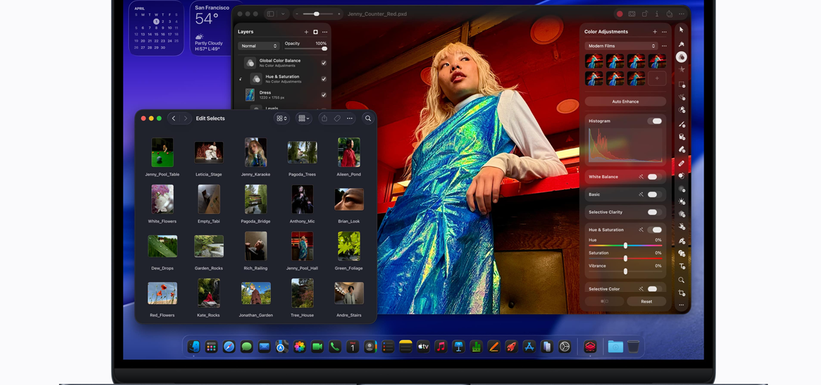The width and height of the screenshot is (821, 385).
Task: Activate the Zoom magnifier tool
Action: coord(682,280)
